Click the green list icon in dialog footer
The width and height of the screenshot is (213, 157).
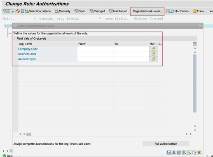[184, 152]
